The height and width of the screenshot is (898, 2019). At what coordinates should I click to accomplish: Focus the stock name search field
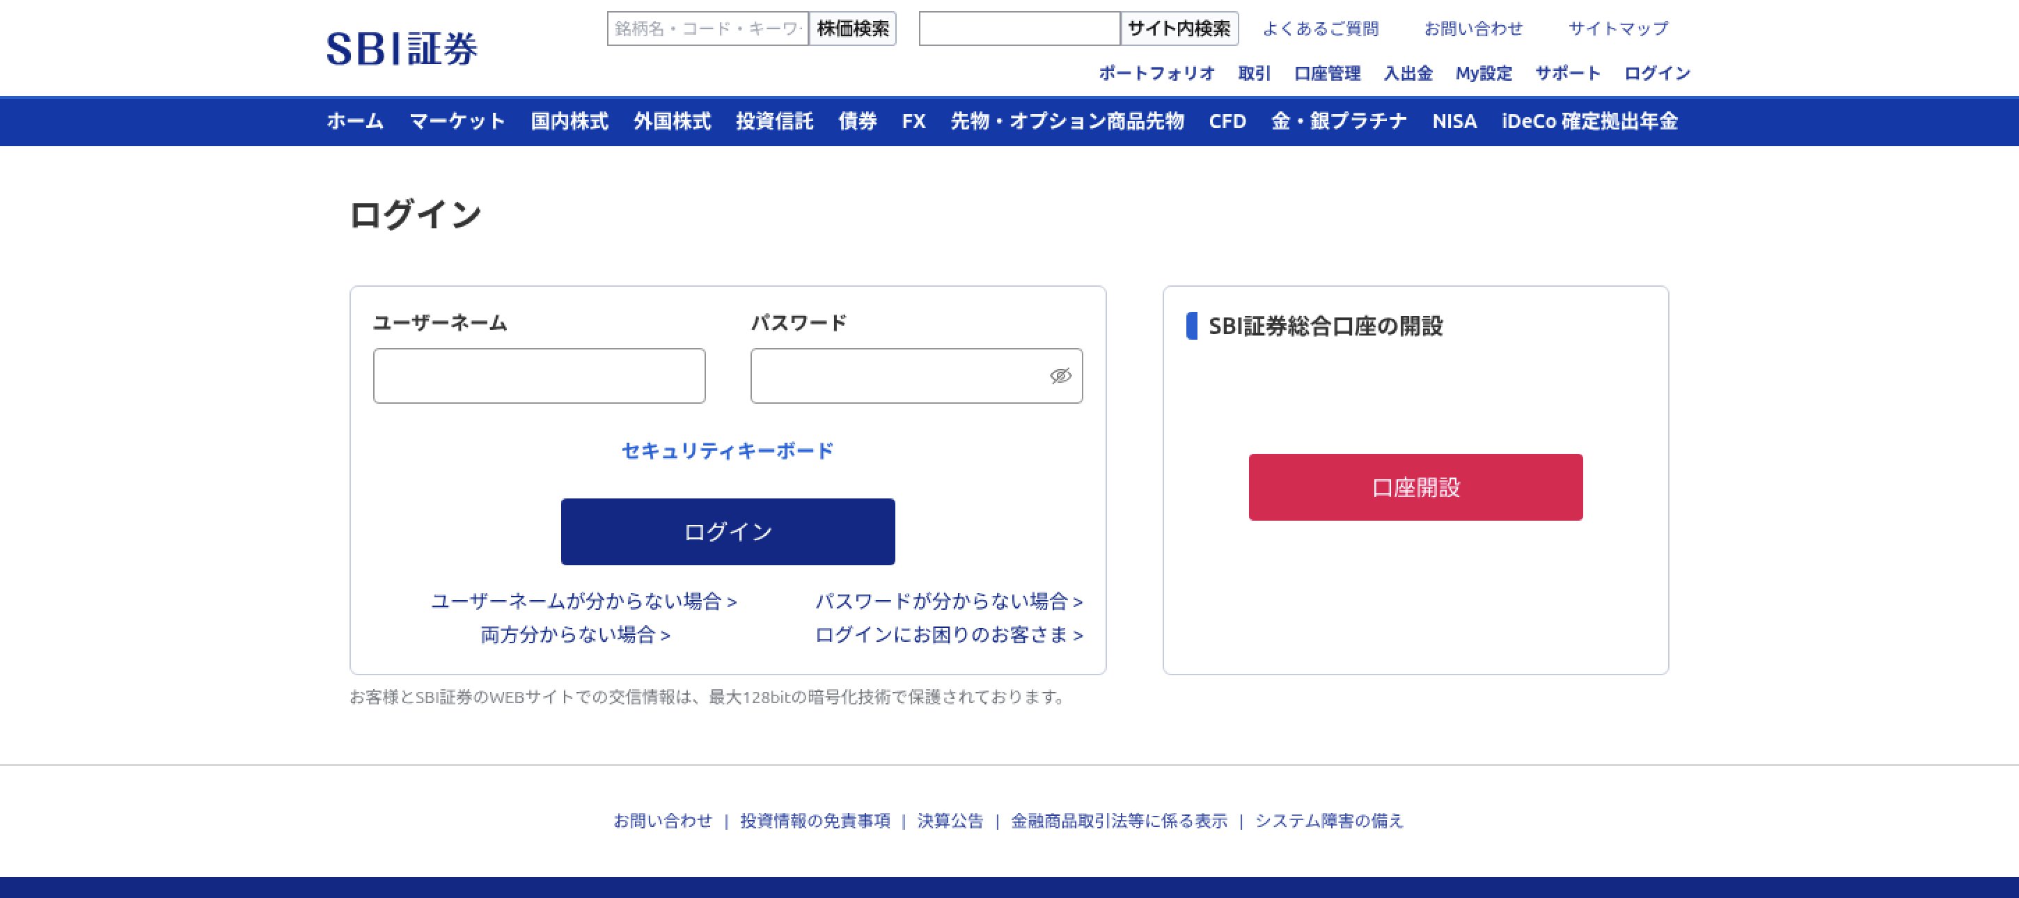point(707,29)
